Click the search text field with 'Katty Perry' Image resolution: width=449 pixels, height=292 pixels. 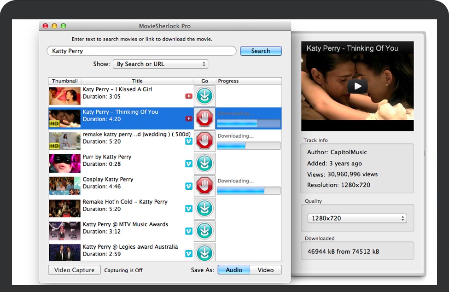[x=141, y=51]
